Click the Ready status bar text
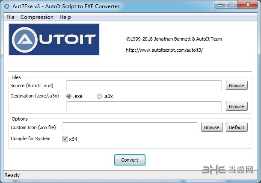Image resolution: width=261 pixels, height=183 pixels. pyautogui.click(x=12, y=175)
